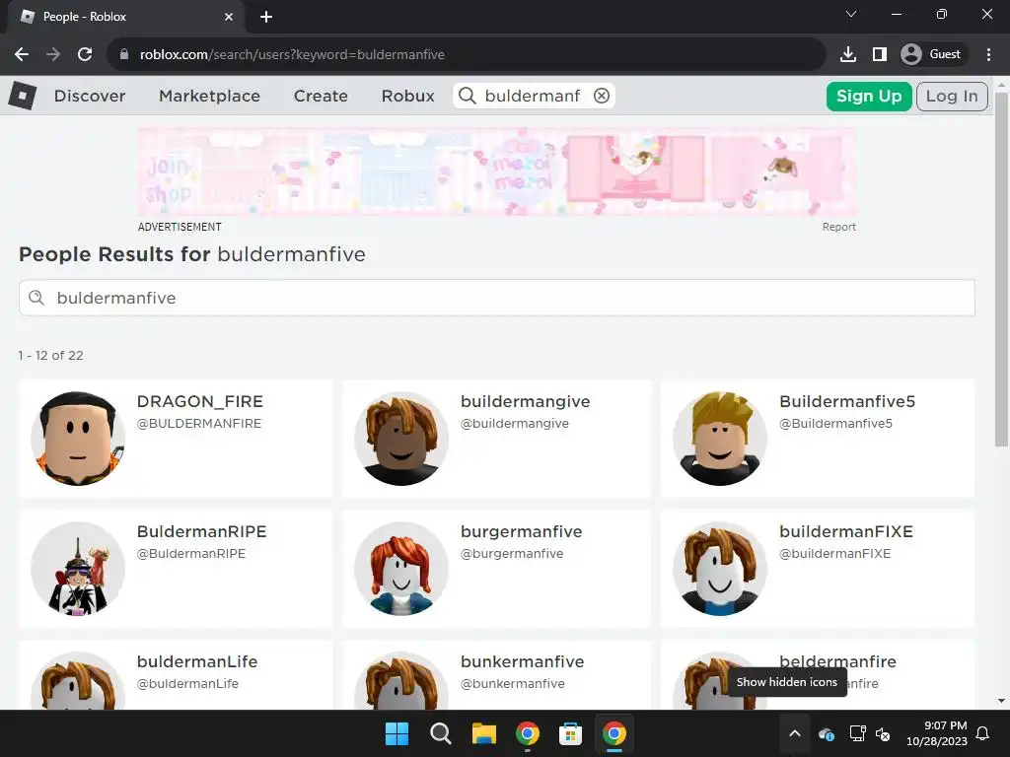The height and width of the screenshot is (757, 1010).
Task: Click the buildermanFIXE avatar thumbnail
Action: (719, 569)
